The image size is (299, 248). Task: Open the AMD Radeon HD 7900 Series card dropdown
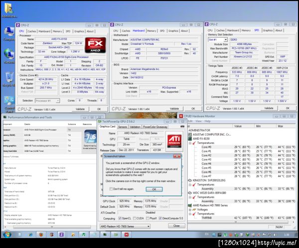(x=125, y=226)
